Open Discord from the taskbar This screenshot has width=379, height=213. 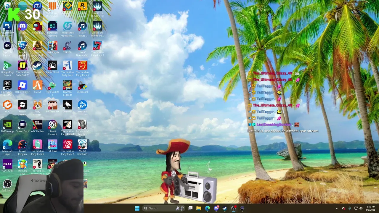(x=216, y=208)
